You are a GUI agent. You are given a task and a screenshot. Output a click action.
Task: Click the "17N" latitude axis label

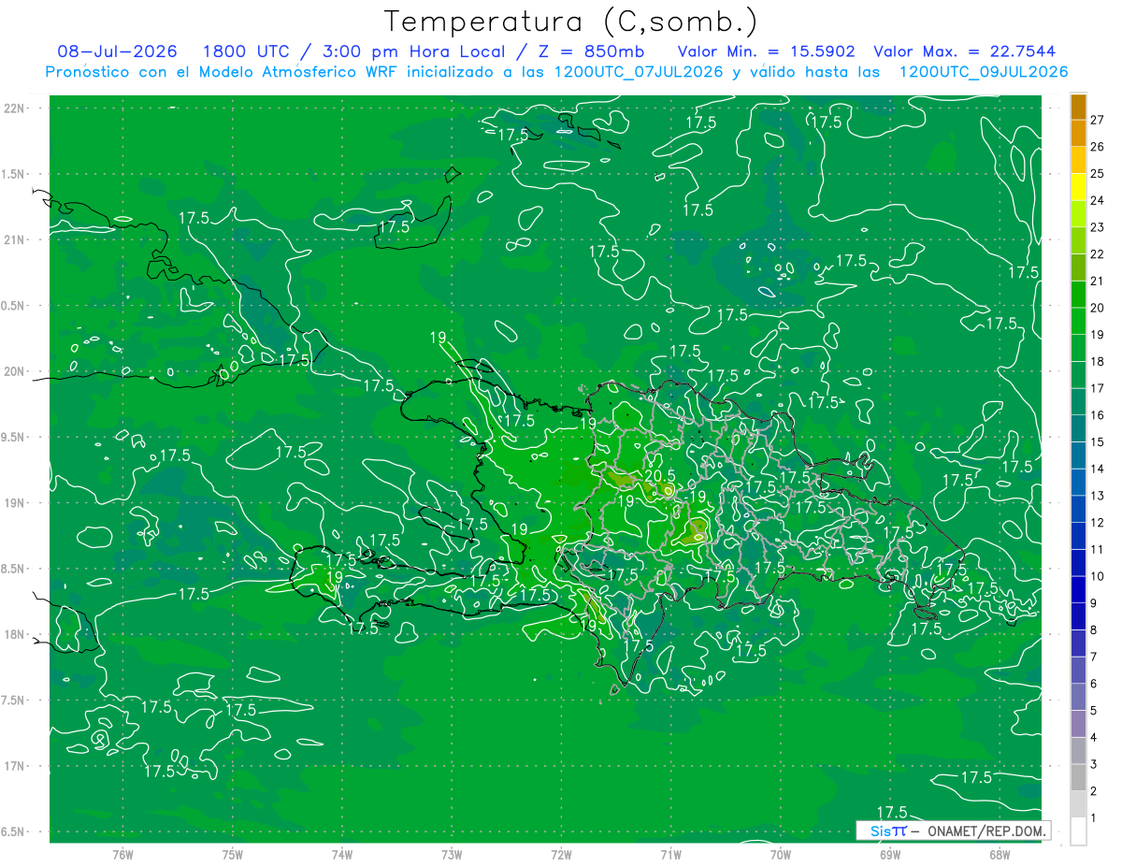click(x=13, y=766)
